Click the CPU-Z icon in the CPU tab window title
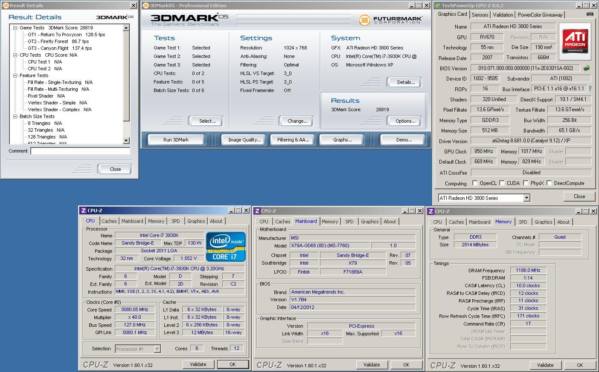The height and width of the screenshot is (372, 599). (83, 211)
